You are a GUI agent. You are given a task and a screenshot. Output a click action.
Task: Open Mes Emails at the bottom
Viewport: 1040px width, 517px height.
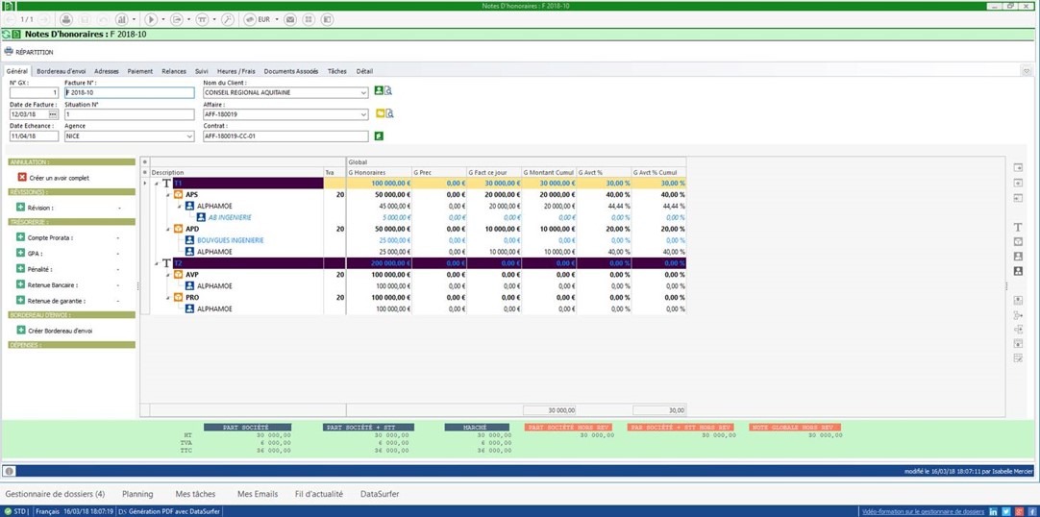[258, 494]
